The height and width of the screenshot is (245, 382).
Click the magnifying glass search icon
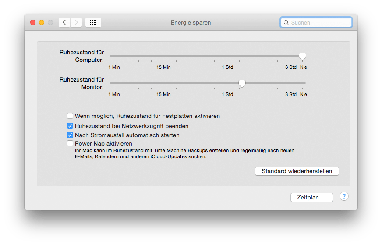coord(286,23)
